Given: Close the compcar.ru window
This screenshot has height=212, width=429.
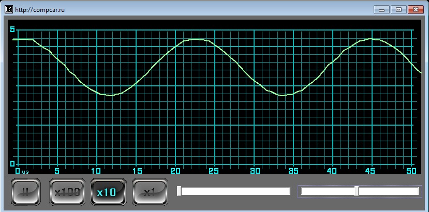Looking at the screenshot, I should click(415, 9).
